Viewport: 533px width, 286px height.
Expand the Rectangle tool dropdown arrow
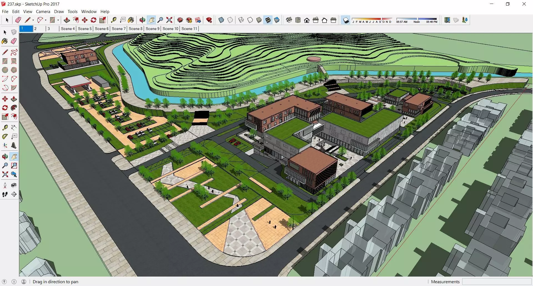pyautogui.click(x=58, y=20)
